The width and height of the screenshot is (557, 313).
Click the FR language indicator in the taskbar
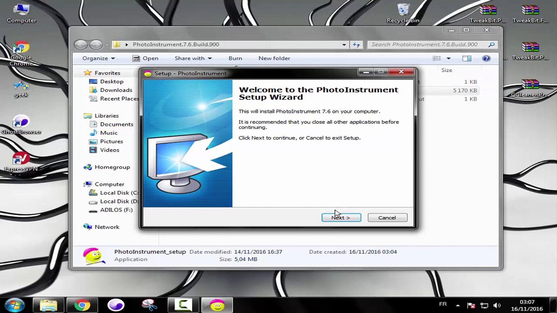[x=443, y=304]
